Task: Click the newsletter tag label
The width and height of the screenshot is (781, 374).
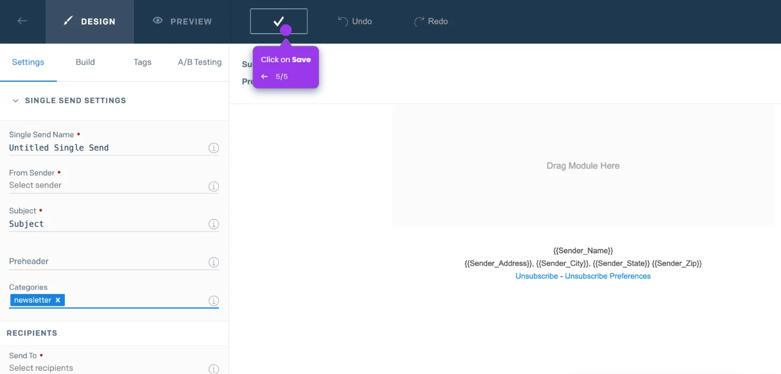Action: (x=33, y=300)
